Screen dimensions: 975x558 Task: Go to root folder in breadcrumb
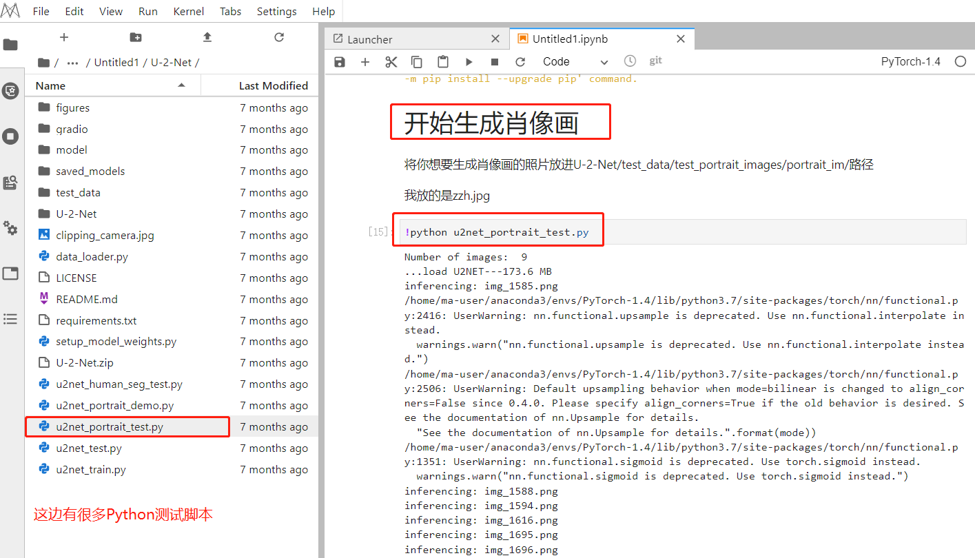(x=44, y=63)
